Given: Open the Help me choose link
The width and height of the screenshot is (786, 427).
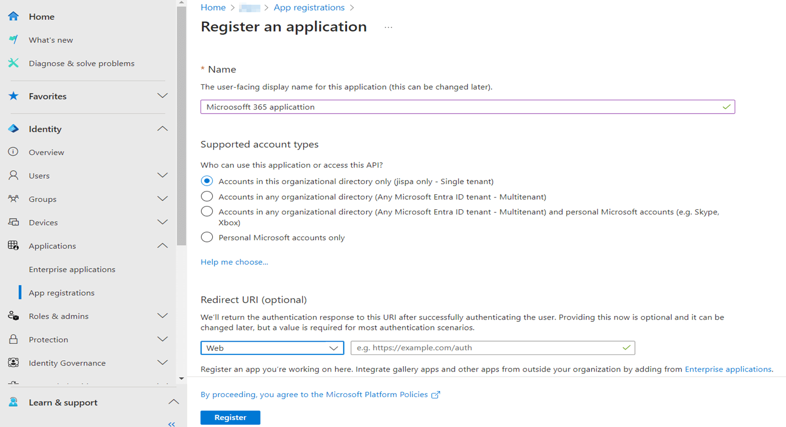Looking at the screenshot, I should [x=234, y=262].
